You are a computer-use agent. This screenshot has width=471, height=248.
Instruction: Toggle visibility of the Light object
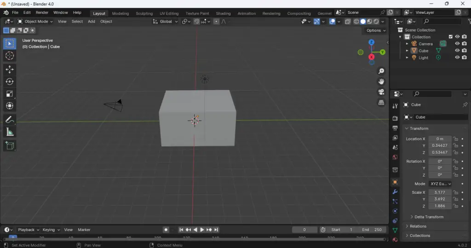457,58
